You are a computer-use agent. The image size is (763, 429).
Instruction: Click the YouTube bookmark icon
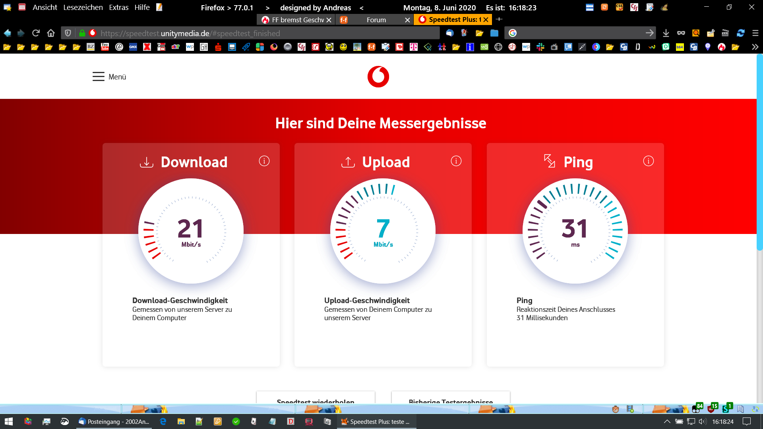(x=105, y=47)
